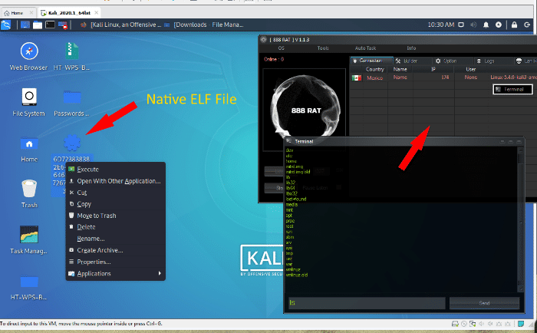Click the 10:30 AM clock
Screen dimensions: 537x333
click(x=441, y=25)
